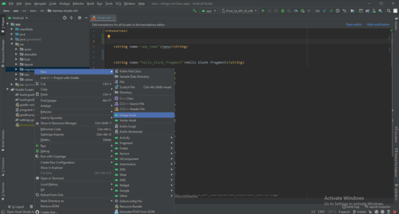Open the Logcat tool window button
Screen dimensions: 399x214
16,207
